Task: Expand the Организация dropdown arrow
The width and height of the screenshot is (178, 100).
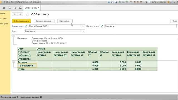Action: coord(83,26)
